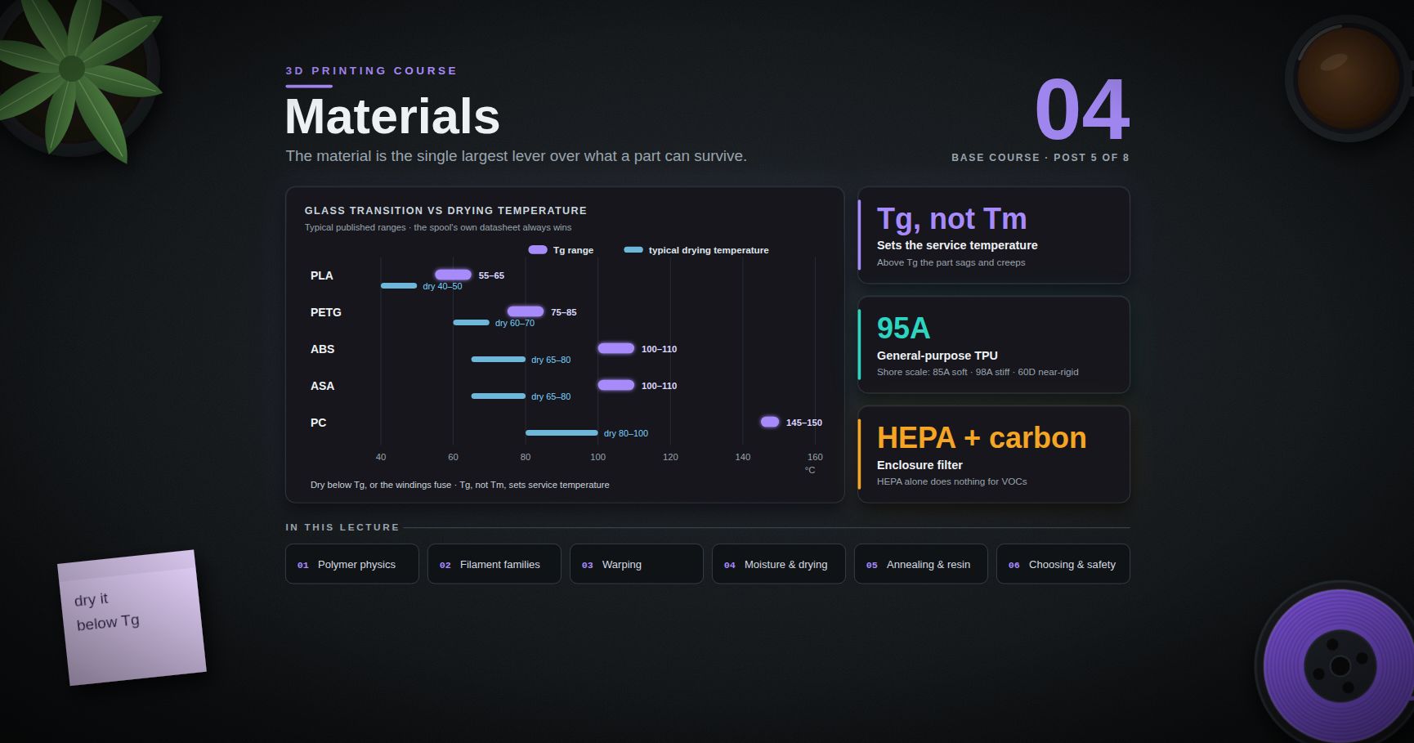Click the ASA drying bar dry 65–80
The image size is (1414, 743).
pyautogui.click(x=499, y=396)
